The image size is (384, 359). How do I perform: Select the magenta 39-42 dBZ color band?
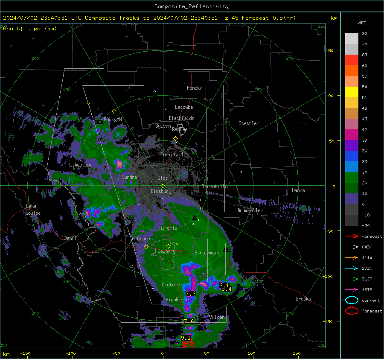pos(352,135)
